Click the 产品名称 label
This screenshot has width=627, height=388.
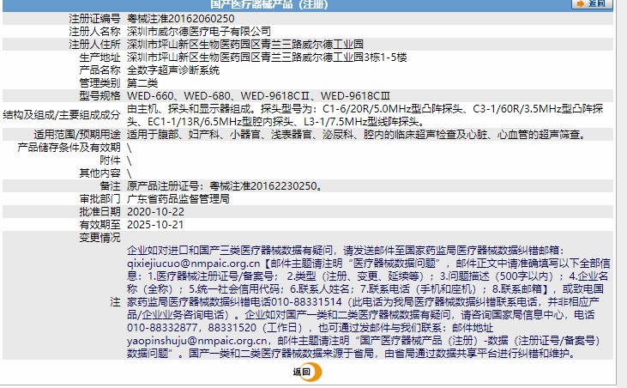point(99,70)
